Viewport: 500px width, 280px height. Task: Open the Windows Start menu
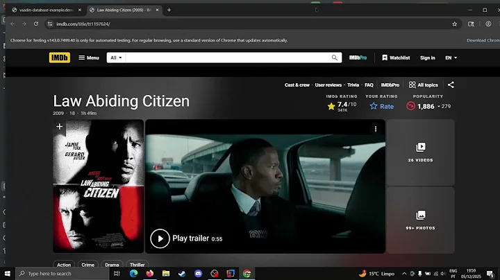point(8,274)
